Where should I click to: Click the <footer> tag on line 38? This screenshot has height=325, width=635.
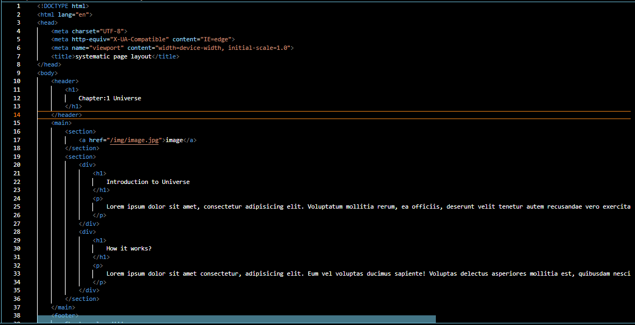(x=65, y=315)
